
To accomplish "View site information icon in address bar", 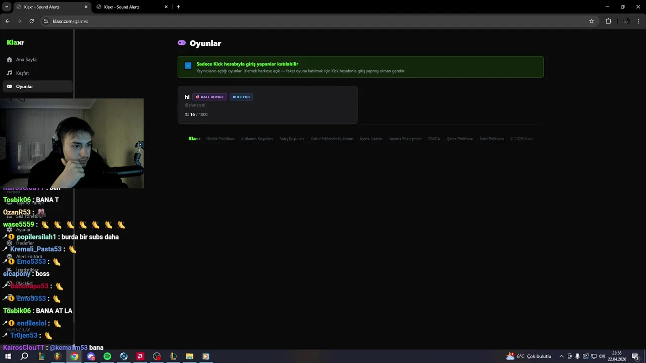I will (x=46, y=21).
